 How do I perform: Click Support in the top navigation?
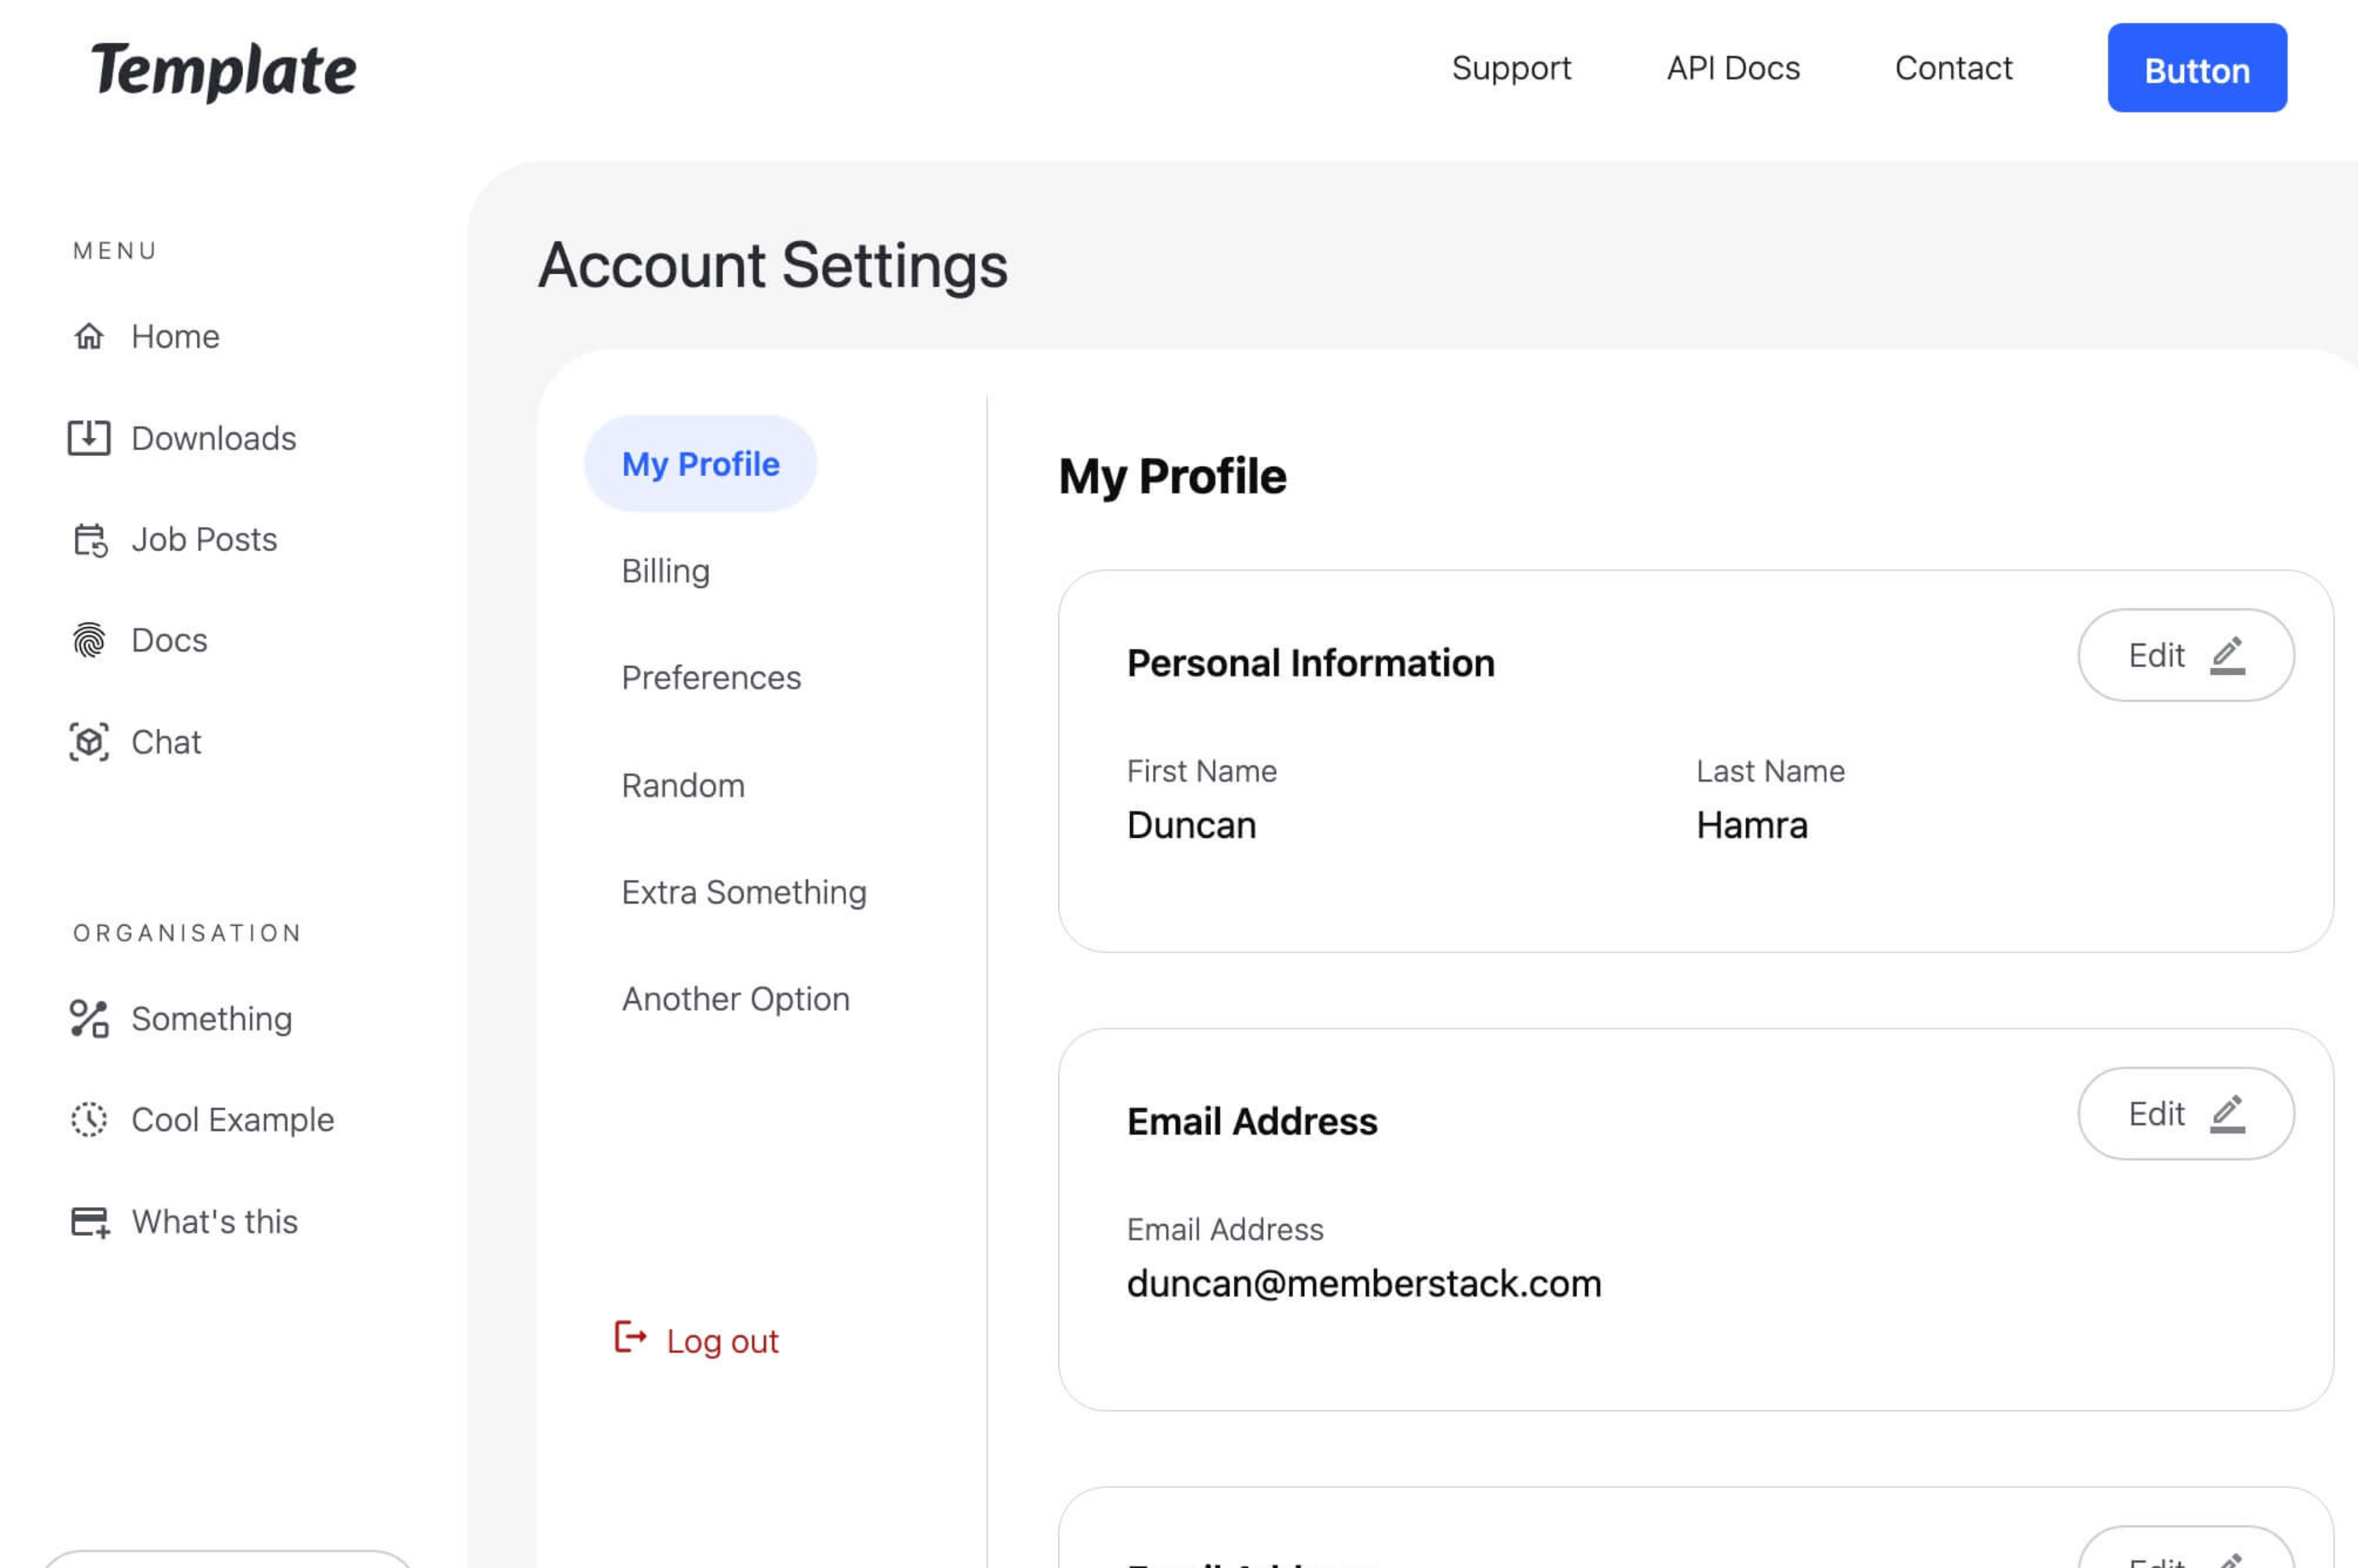(x=1511, y=68)
